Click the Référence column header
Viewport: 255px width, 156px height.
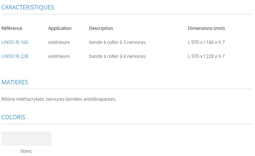point(12,28)
